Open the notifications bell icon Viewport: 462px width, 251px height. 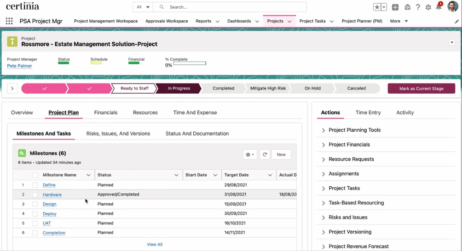click(x=439, y=7)
